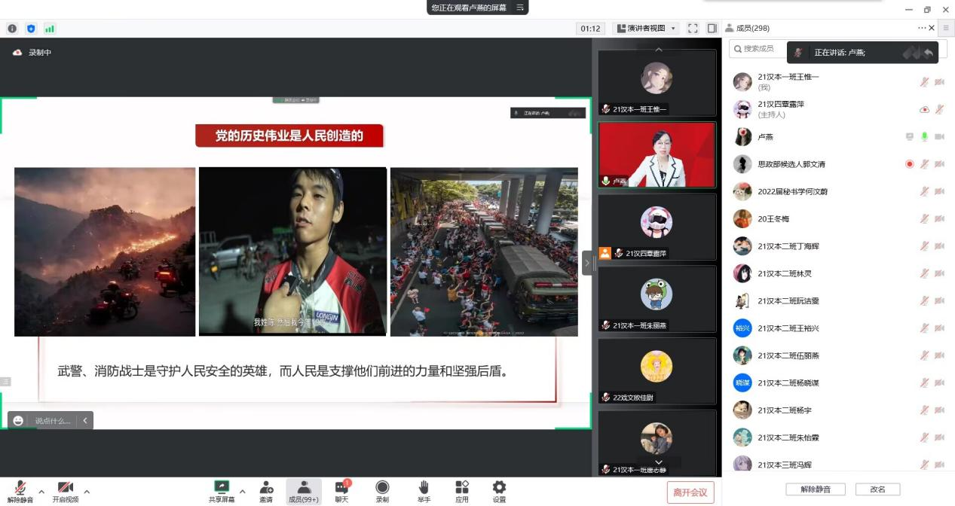Open the members panel more options (···)
The image size is (955, 506).
pyautogui.click(x=921, y=28)
